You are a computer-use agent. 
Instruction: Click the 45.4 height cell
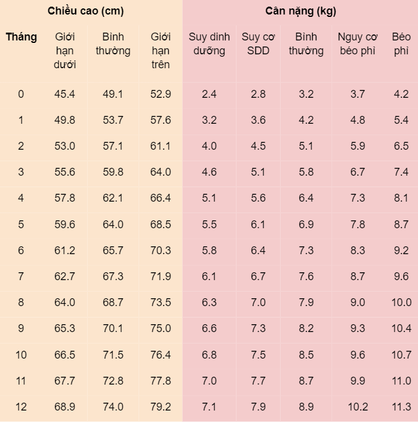[x=65, y=94]
